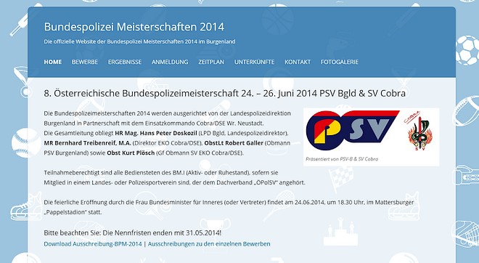Image resolution: width=479 pixels, height=263 pixels.
Task: Click the PSV logo image
Action: (352, 130)
